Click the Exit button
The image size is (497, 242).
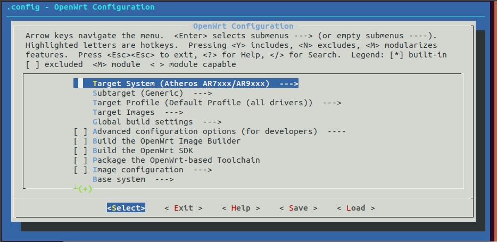[x=184, y=208]
